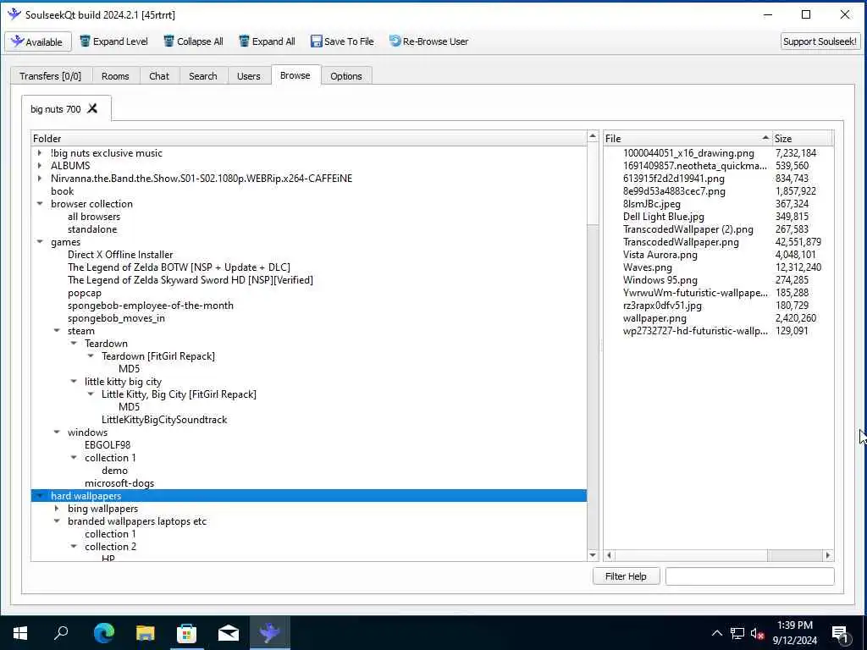This screenshot has height=650, width=867.
Task: Click the Support Soulseek! button
Action: [820, 41]
